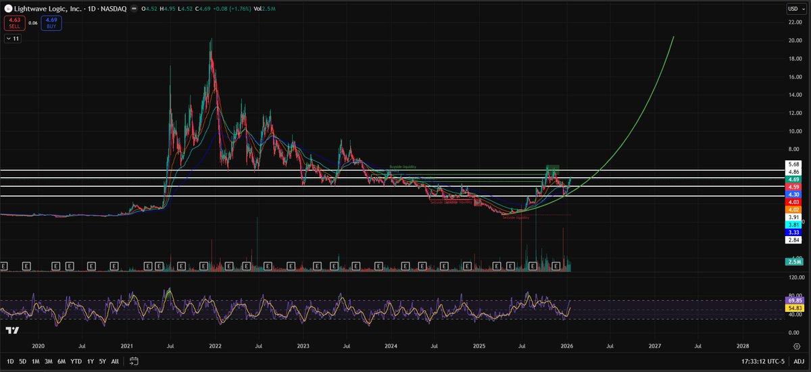The image size is (811, 372).
Task: Expand the collapsed 11 indicators legend
Action: coord(12,39)
